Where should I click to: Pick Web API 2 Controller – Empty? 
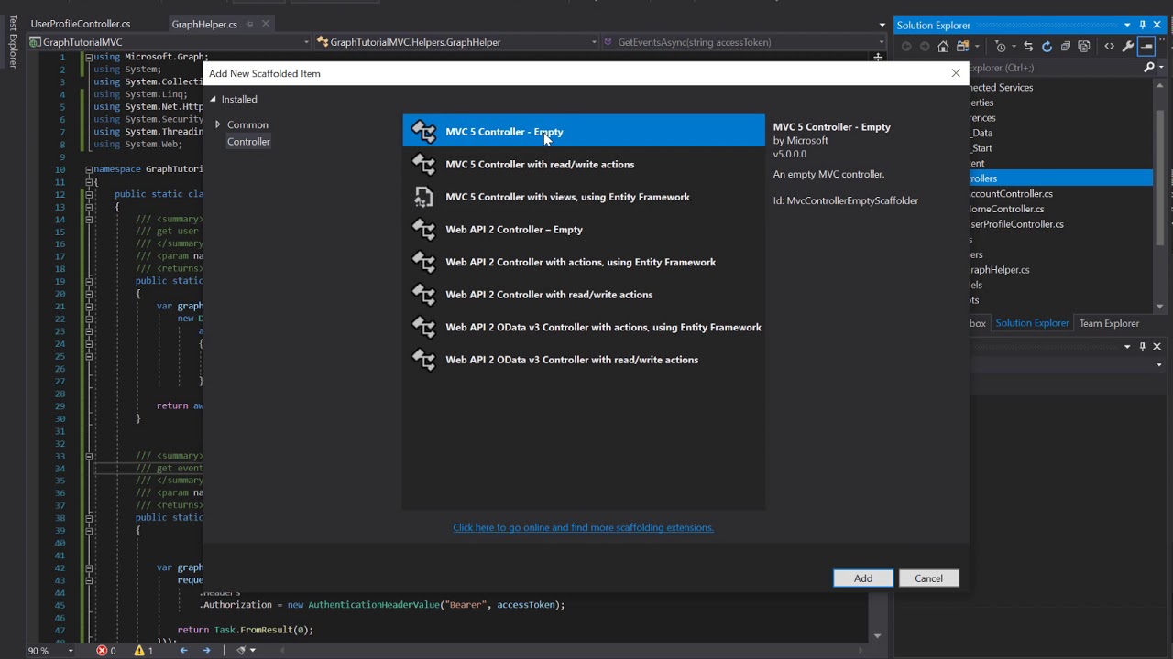click(x=584, y=229)
